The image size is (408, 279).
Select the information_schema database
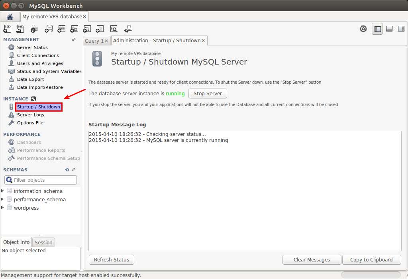pos(38,191)
